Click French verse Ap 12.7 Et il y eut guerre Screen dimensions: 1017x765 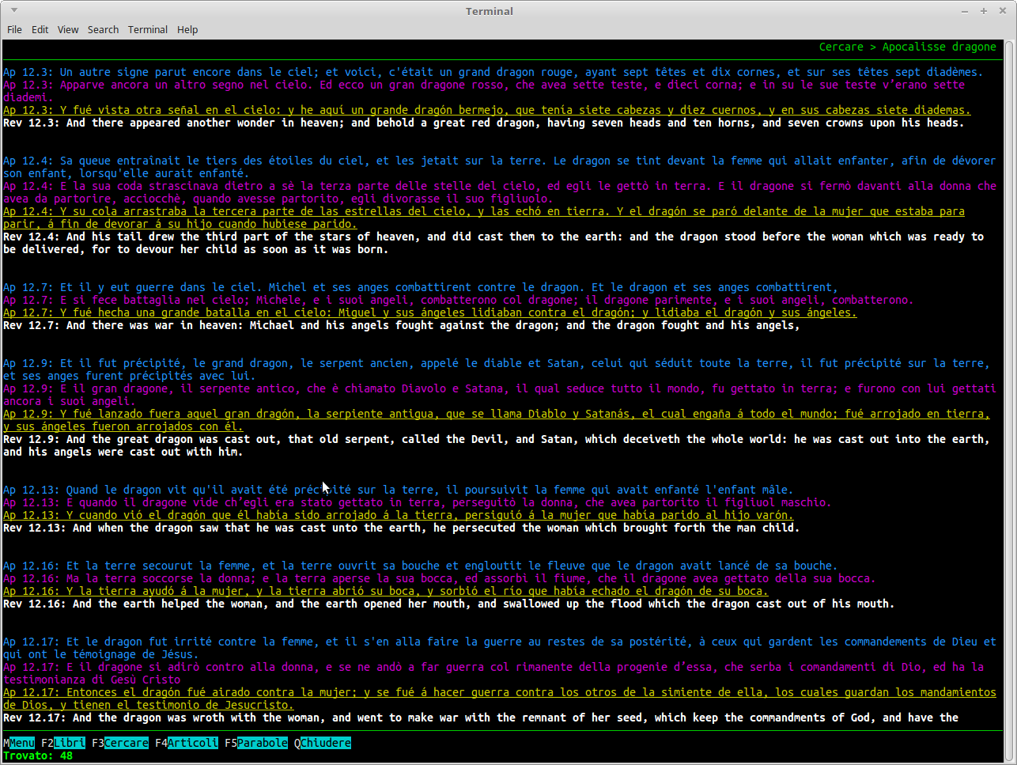421,287
